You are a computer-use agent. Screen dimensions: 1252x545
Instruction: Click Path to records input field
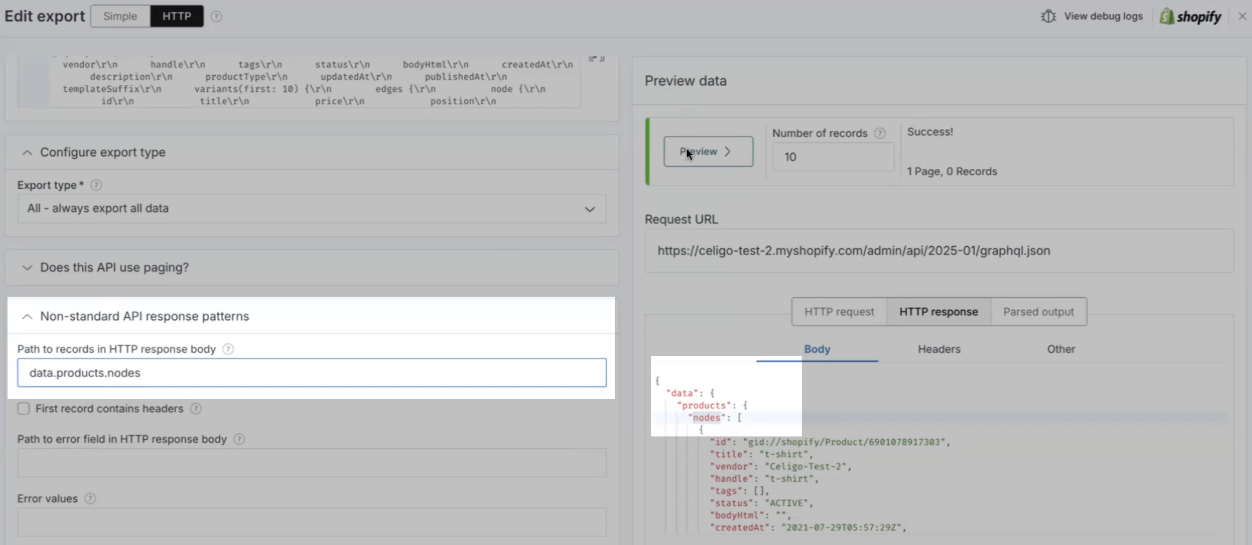pyautogui.click(x=312, y=372)
